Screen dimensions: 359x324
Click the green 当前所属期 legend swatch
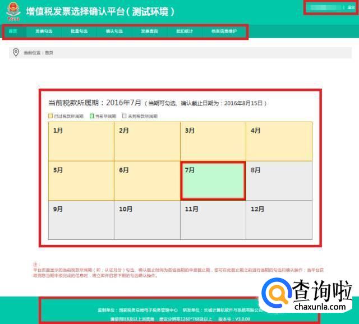92,117
